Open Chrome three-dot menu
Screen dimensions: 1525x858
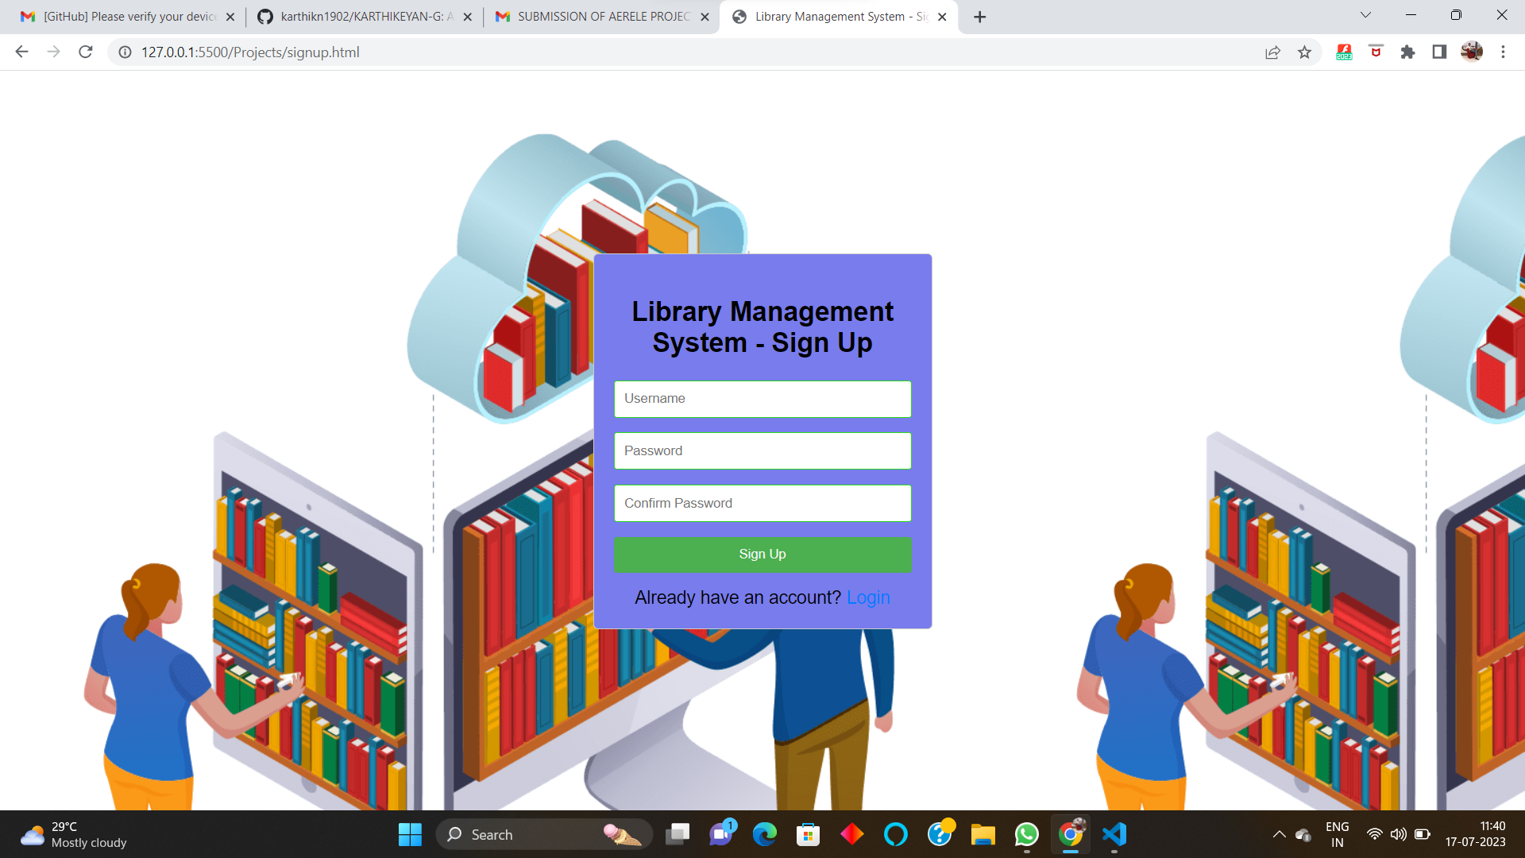tap(1503, 52)
